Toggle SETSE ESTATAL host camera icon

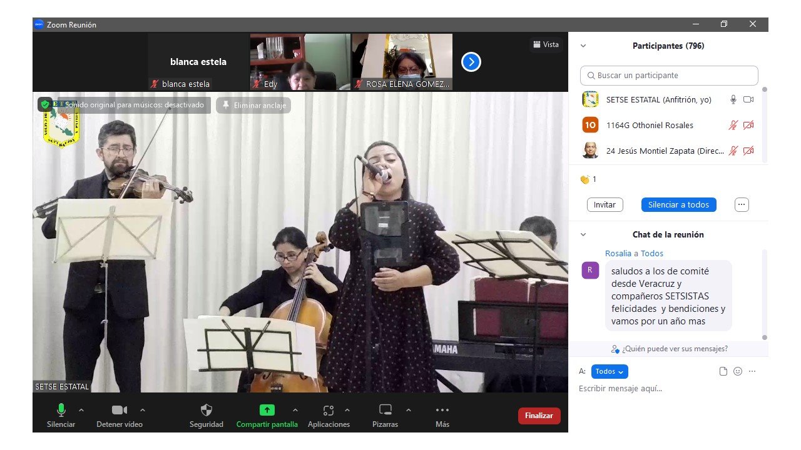(x=748, y=99)
